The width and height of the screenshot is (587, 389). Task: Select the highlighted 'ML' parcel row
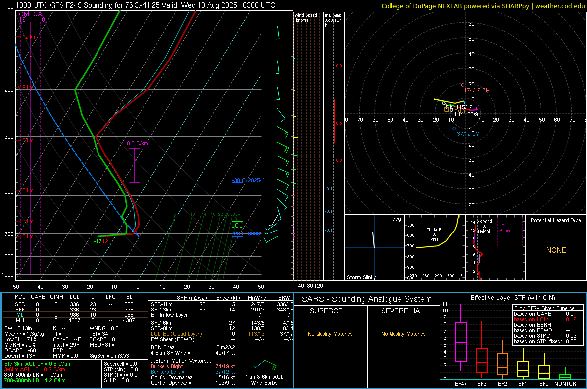click(x=75, y=315)
